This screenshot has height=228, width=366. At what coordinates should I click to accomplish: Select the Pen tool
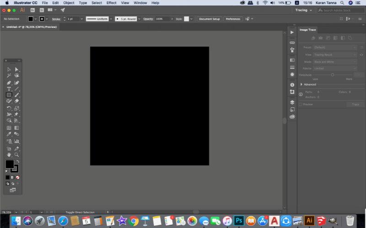[9, 83]
